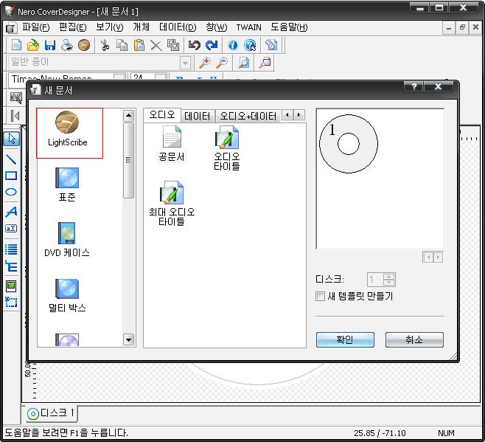
Task: Click the Zoom out magnifier icon
Action: pyautogui.click(x=222, y=63)
